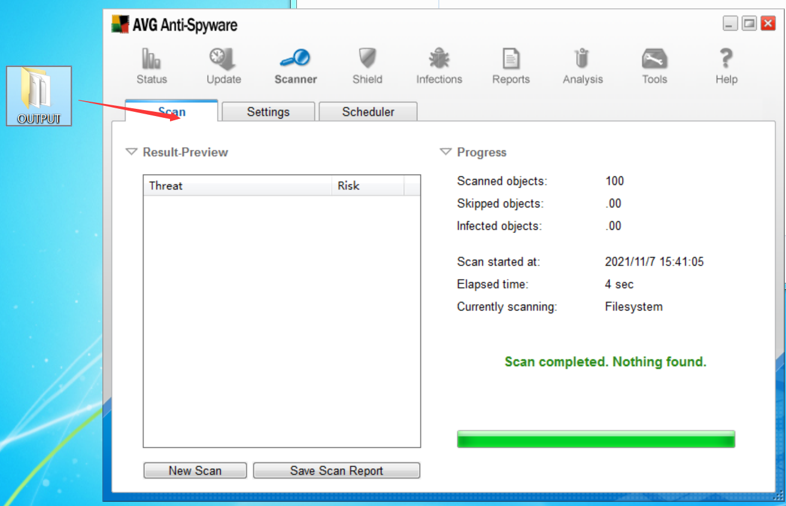This screenshot has height=506, width=786.
Task: Collapse the Result-Preview section
Action: click(x=131, y=152)
